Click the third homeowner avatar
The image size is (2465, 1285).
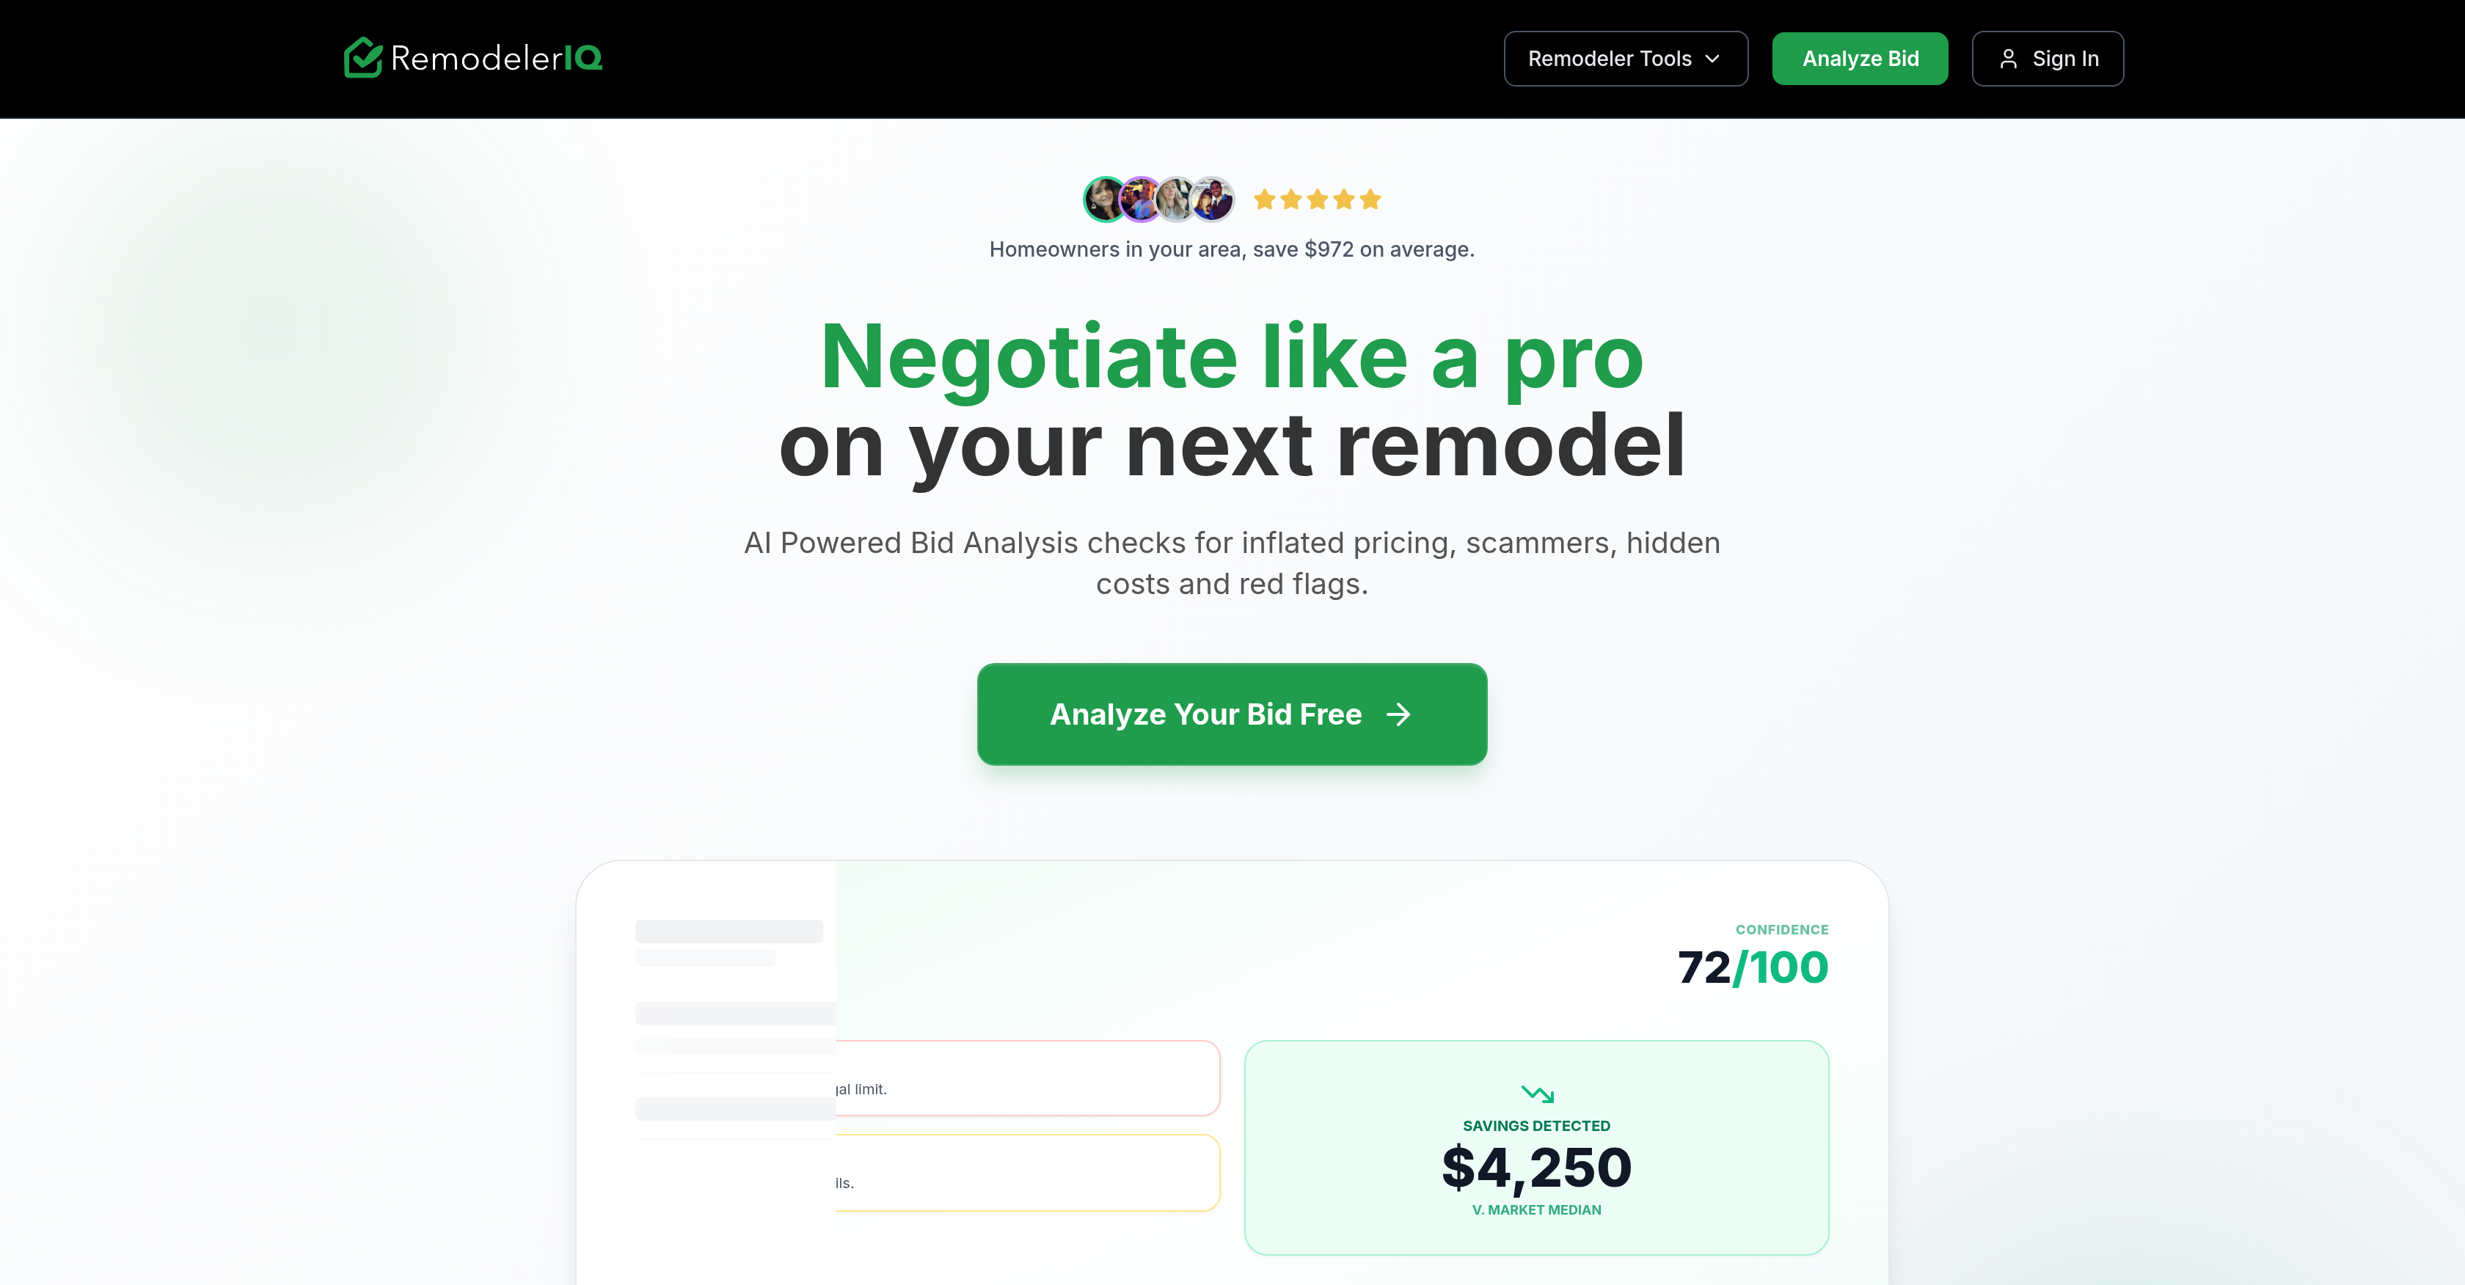click(1176, 199)
